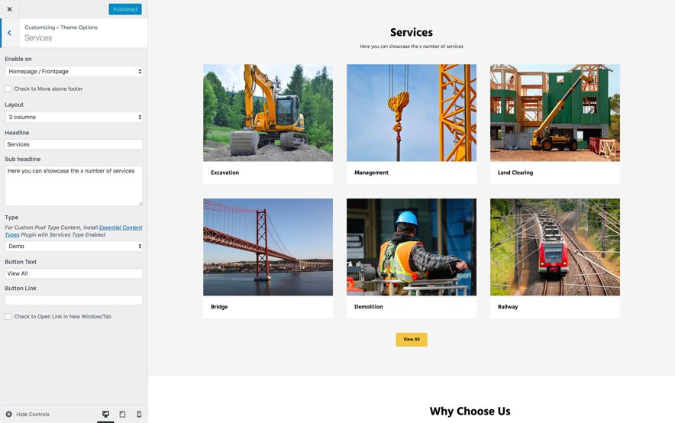Expand the Layout 3 columns dropdown
This screenshot has height=423, width=675.
pyautogui.click(x=73, y=118)
